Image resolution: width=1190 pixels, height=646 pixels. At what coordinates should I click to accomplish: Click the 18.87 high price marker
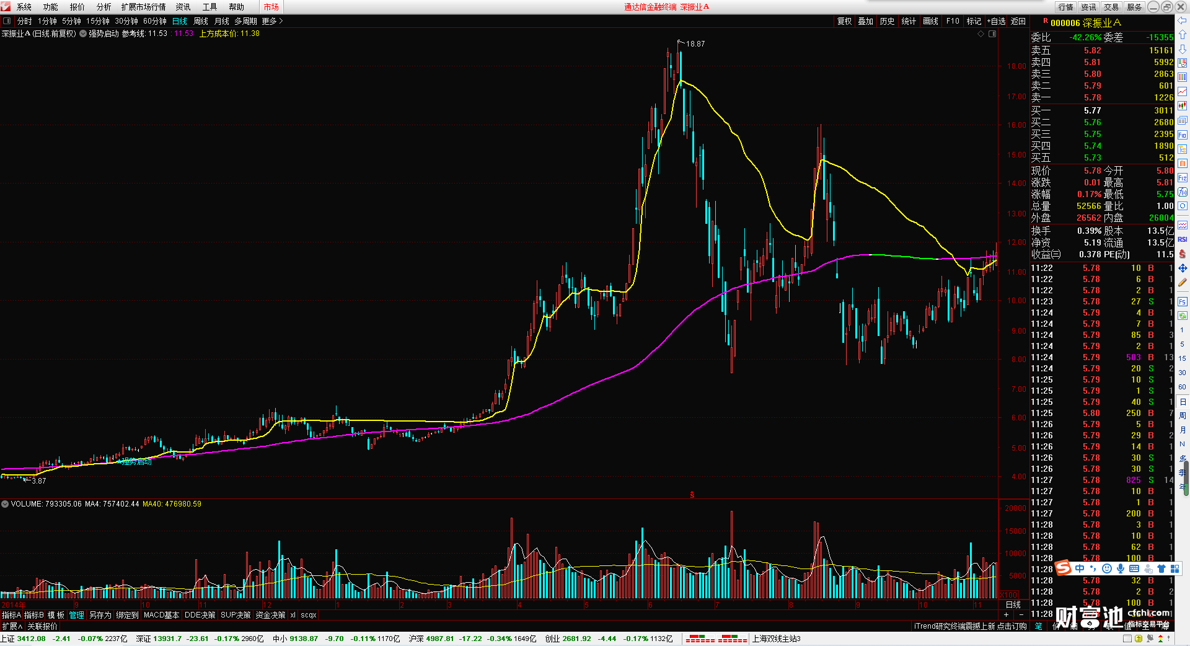[695, 44]
